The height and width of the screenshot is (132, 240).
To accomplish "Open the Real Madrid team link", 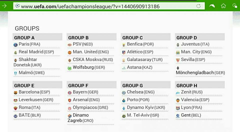I will point(31,52).
